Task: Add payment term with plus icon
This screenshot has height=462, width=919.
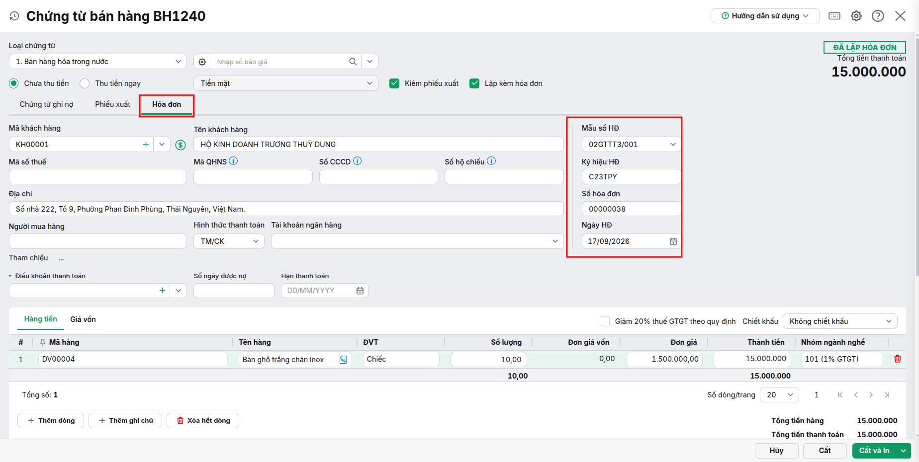Action: click(x=162, y=291)
